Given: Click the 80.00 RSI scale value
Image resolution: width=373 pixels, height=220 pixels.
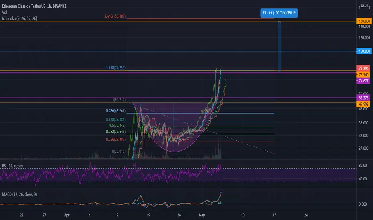Looking at the screenshot, I should (363, 166).
